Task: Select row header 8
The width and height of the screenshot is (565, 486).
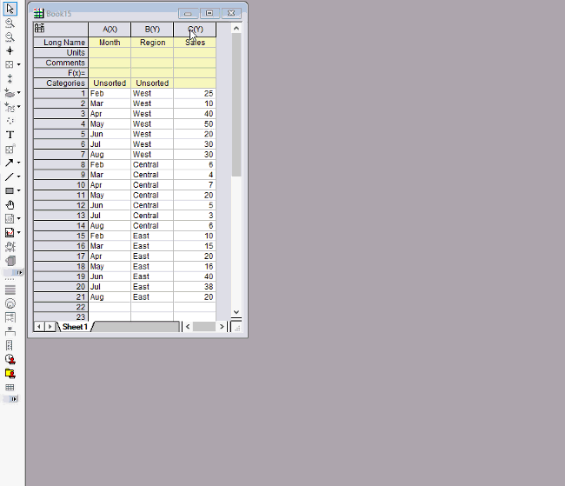Action: click(x=61, y=164)
